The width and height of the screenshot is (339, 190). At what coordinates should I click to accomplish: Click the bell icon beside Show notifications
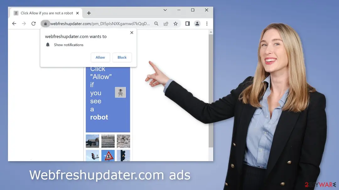[x=48, y=45]
